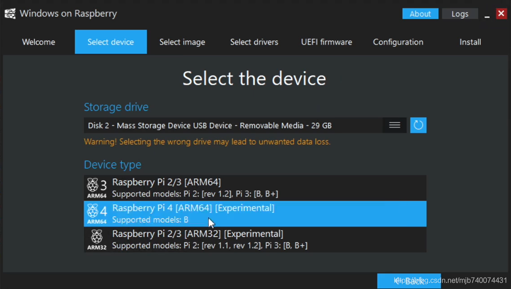Viewport: 511px width, 289px height.
Task: Click the Back button
Action: click(x=409, y=281)
